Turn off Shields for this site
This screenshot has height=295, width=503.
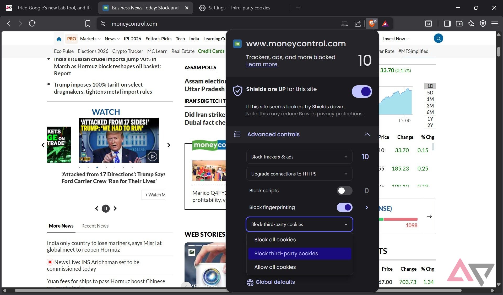point(362,92)
